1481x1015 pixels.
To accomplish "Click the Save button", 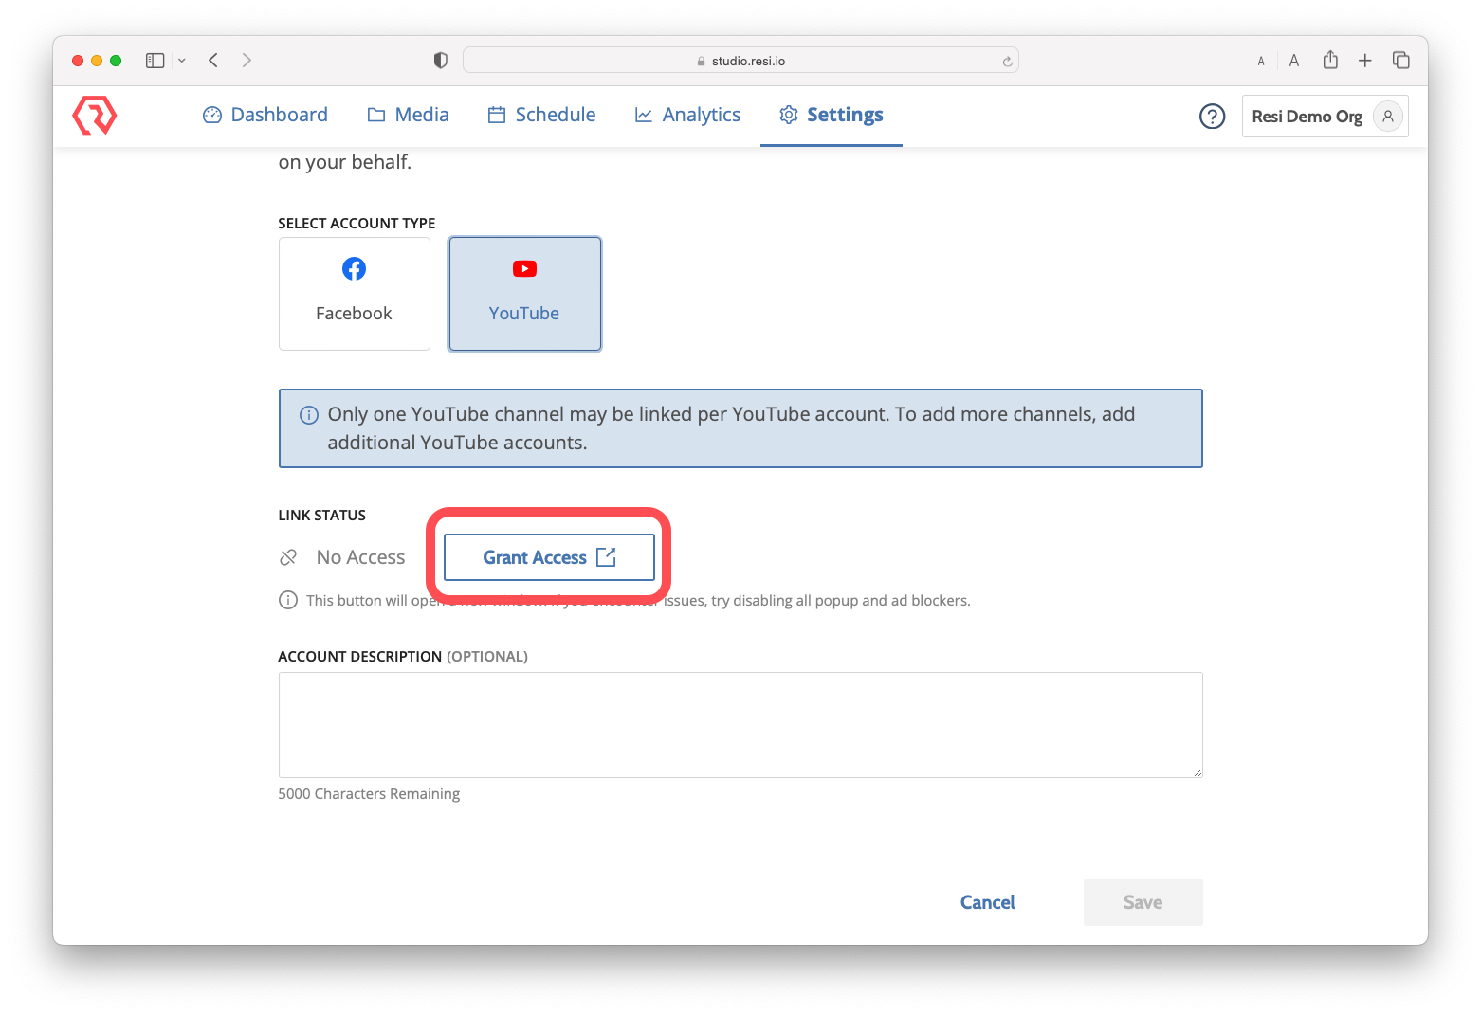I will click(x=1143, y=901).
